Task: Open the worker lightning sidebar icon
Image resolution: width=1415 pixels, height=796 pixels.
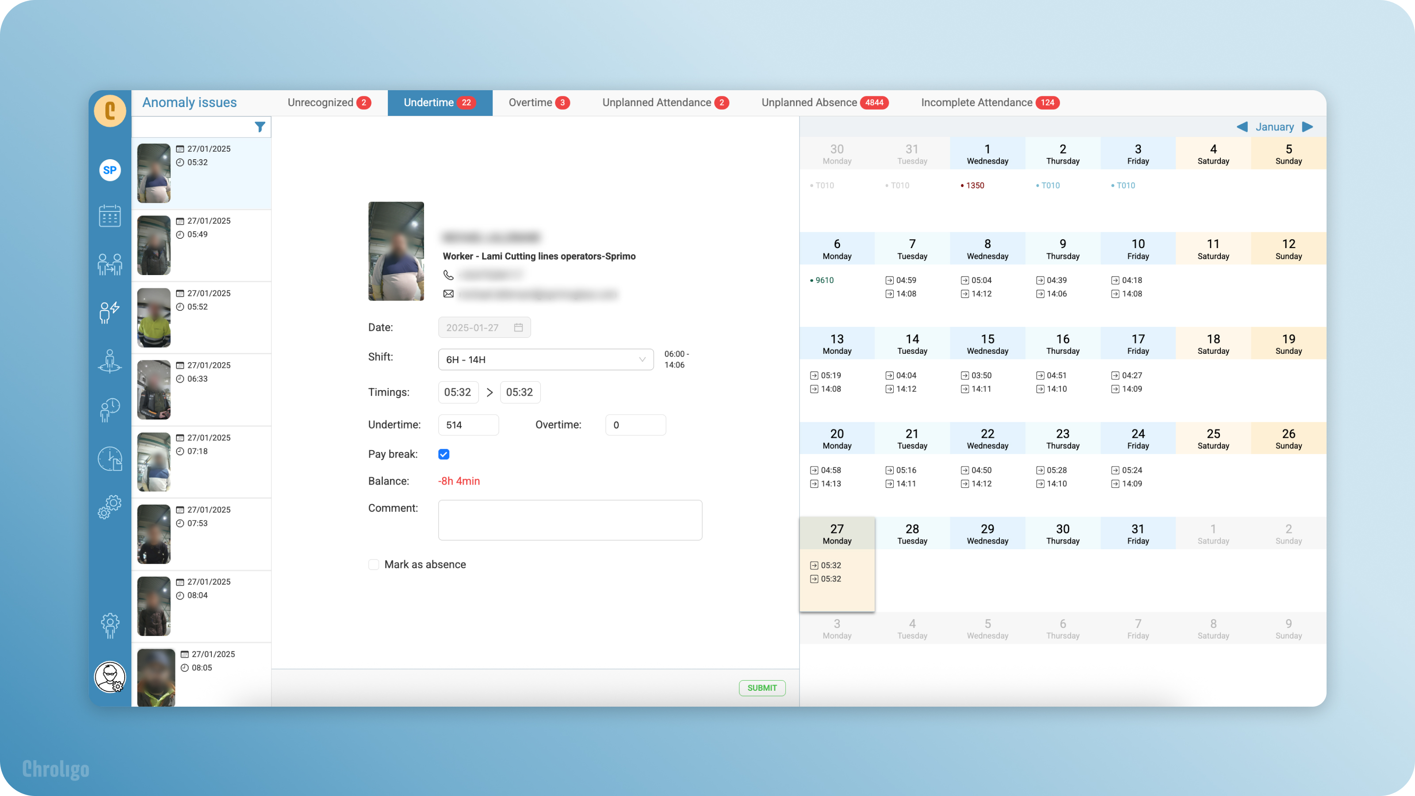Action: coord(110,312)
